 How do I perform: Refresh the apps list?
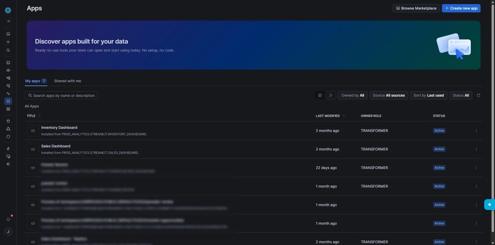coord(478,95)
